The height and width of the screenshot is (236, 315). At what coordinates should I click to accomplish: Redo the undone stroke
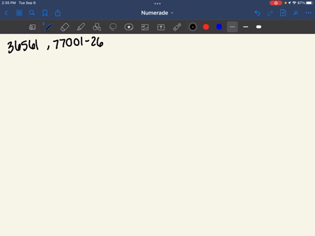click(270, 13)
